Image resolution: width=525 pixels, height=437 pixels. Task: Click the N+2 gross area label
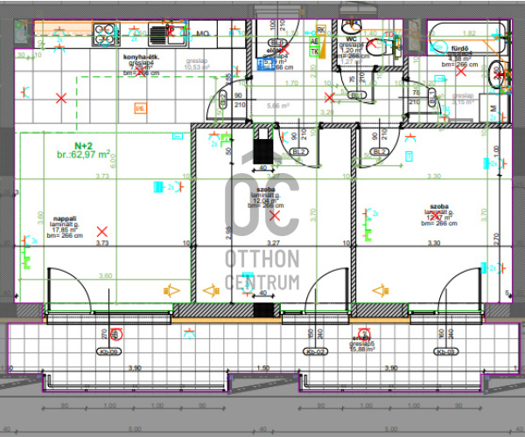(x=84, y=149)
